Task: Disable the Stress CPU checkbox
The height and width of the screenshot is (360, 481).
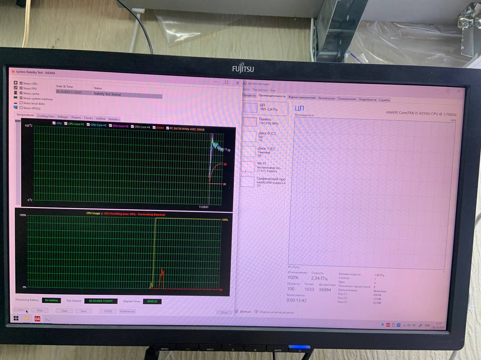Action: [x=21, y=83]
